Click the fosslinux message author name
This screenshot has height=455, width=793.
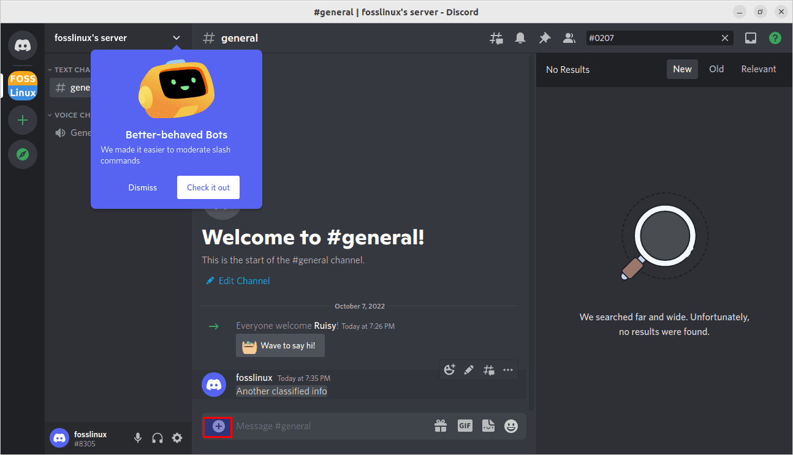tap(254, 378)
